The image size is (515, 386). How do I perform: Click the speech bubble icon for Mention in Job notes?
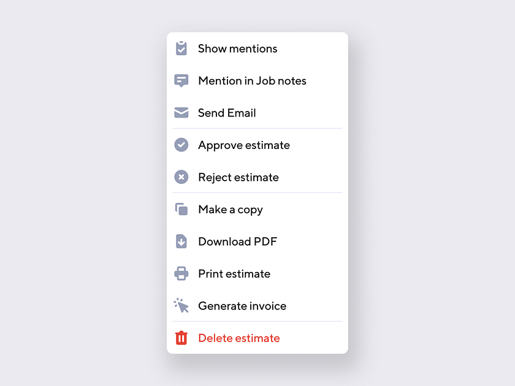(181, 80)
